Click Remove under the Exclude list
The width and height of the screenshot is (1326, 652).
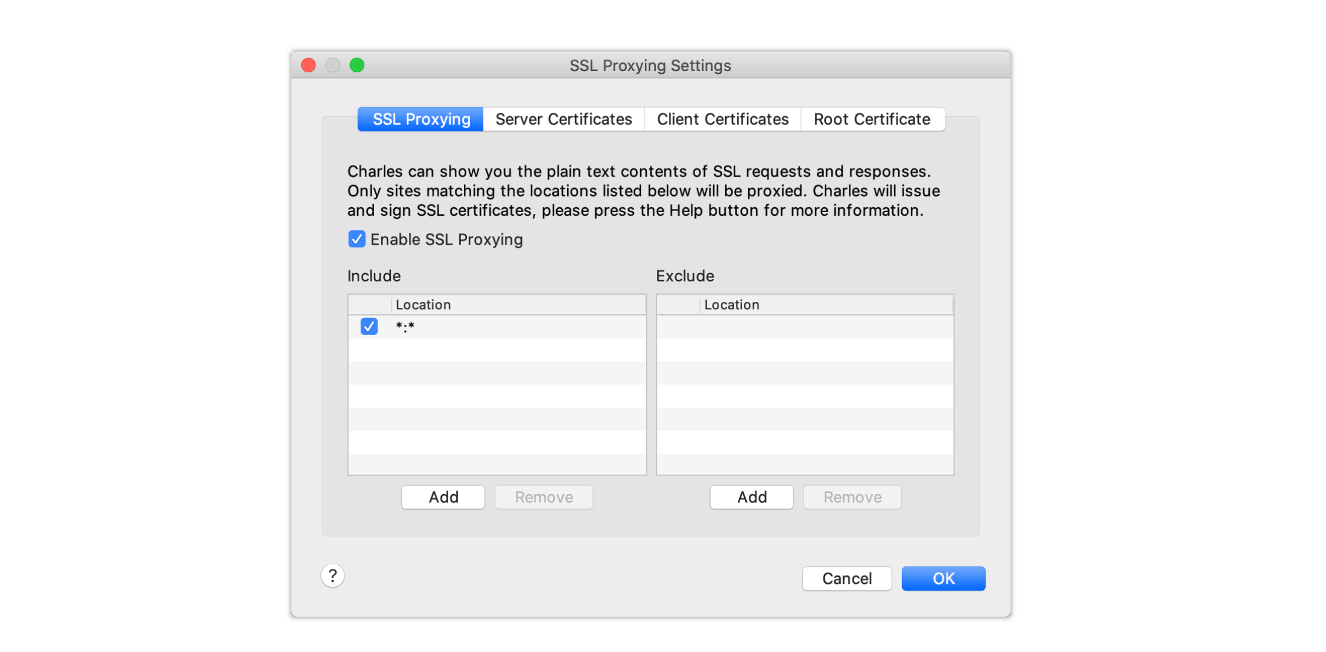pos(852,497)
